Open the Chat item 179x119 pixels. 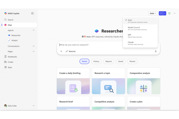click(x=19, y=25)
